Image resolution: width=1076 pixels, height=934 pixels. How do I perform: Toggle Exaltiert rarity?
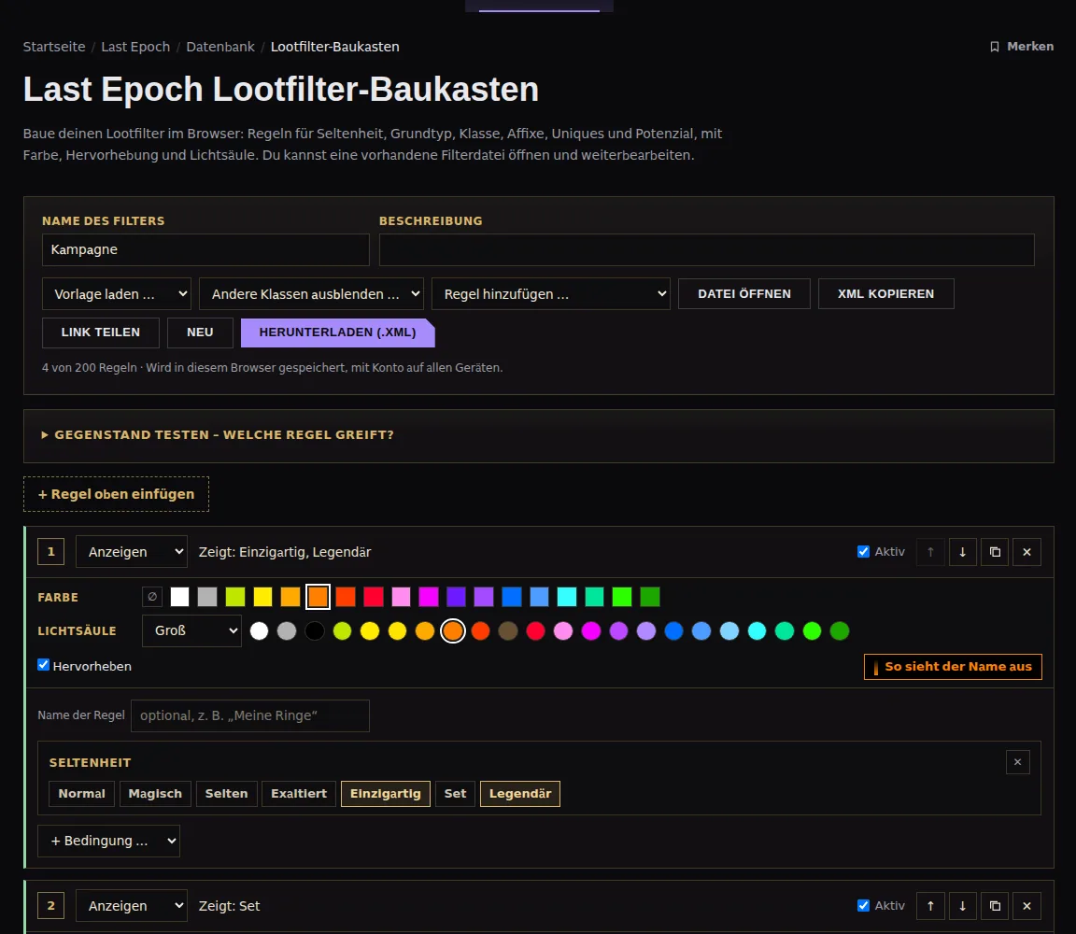click(x=299, y=794)
